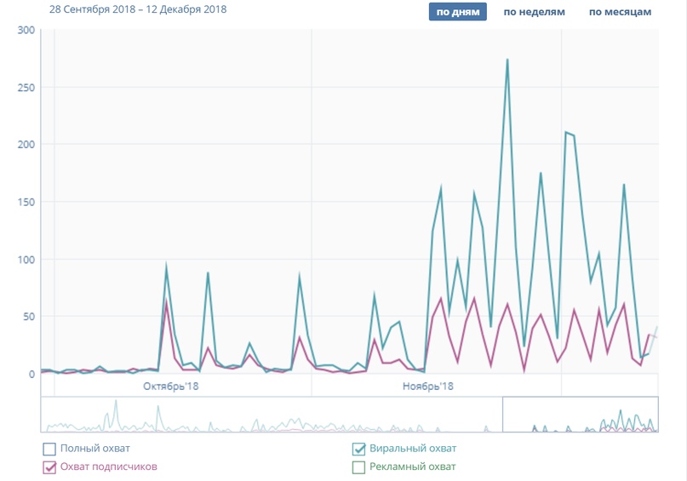Switch to the 'по неделям' view
Viewport: 687px width, 481px height.
tap(534, 12)
